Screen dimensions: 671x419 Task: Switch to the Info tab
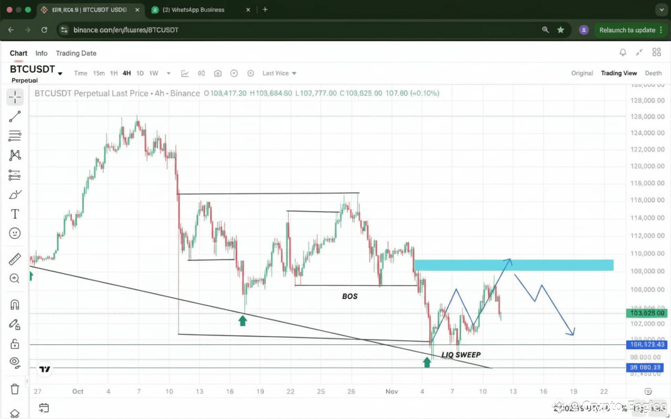pyautogui.click(x=41, y=53)
